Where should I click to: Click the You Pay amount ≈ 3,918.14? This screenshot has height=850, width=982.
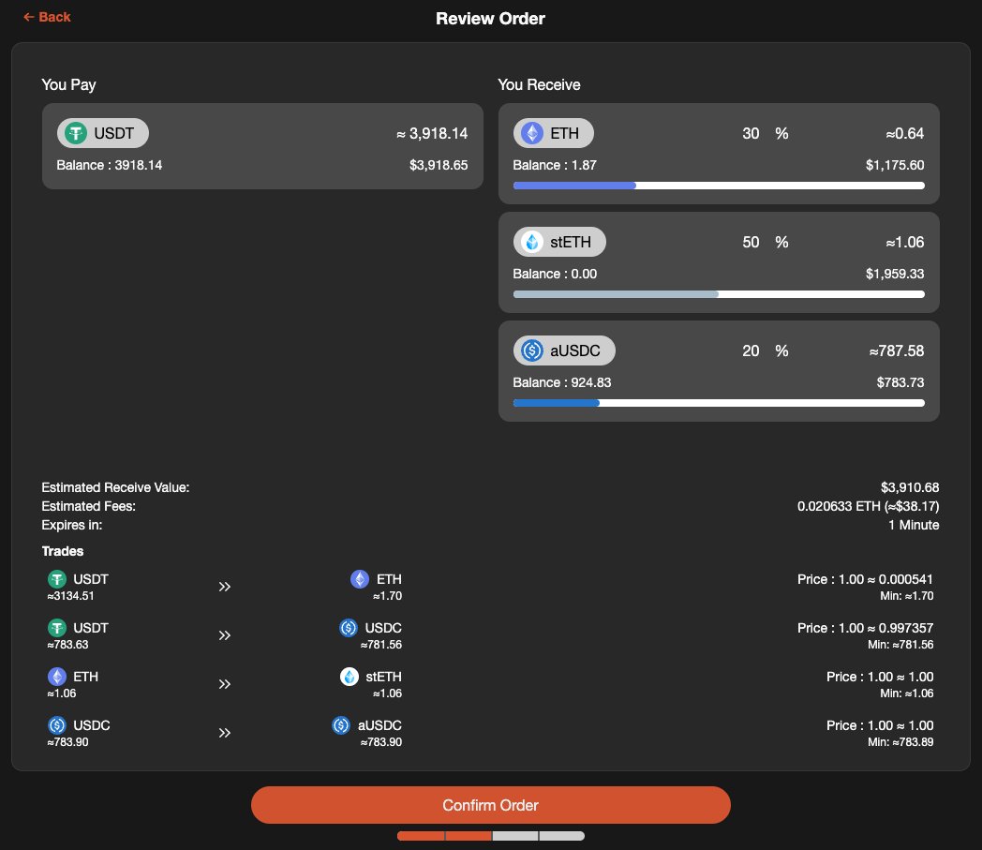(432, 133)
